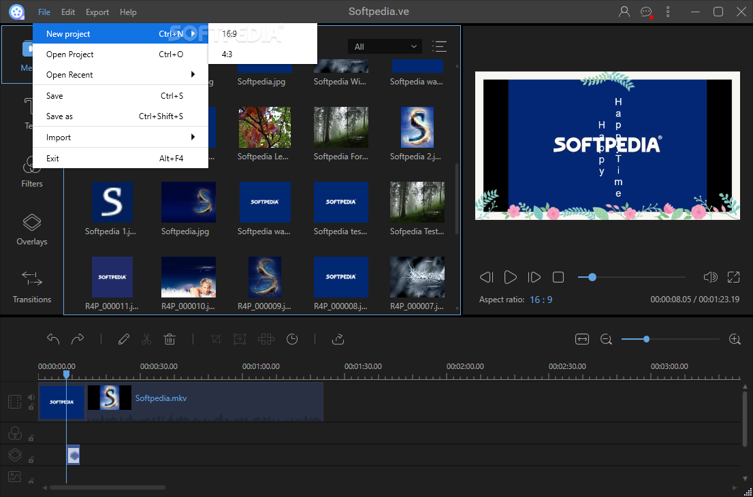Screen dimensions: 753x497
Task: Select the Softpedia 2.j... thumbnail
Action: 417,127
